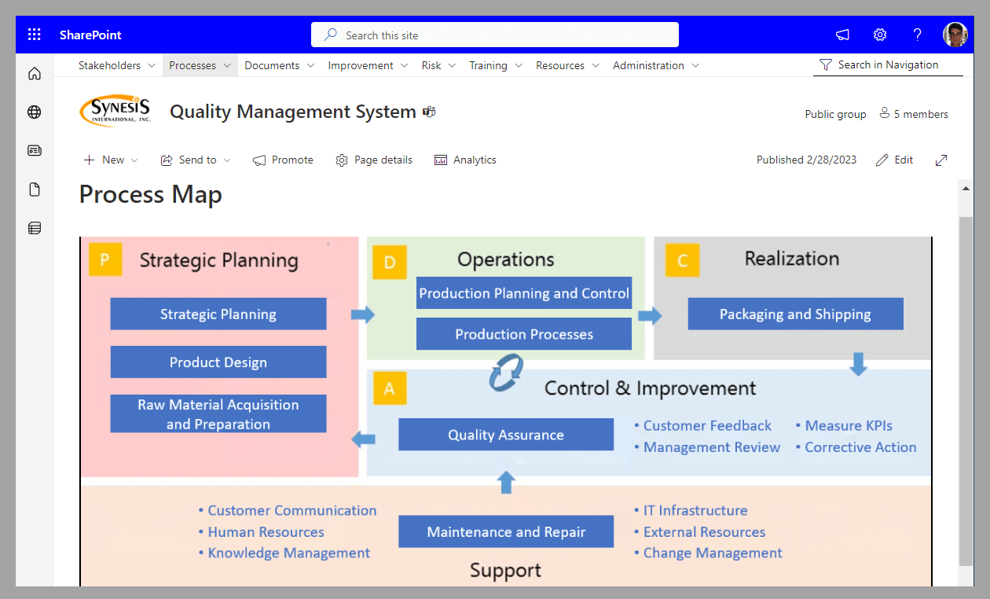Click the Search this site box
This screenshot has width=990, height=599.
point(495,35)
